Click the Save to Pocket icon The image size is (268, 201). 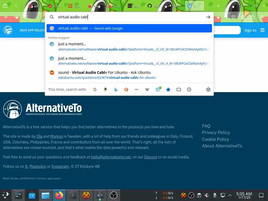[x=233, y=17]
